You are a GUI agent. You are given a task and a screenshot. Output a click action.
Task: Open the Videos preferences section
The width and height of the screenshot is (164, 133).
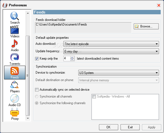point(15,32)
